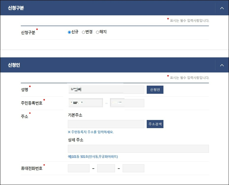Click the 상세 주소 detail address field
This screenshot has width=229, height=185.
tap(138, 148)
